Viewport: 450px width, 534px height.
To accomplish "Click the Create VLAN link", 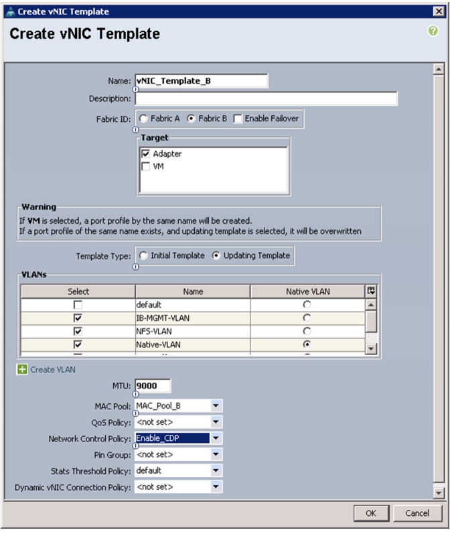I will (x=53, y=369).
